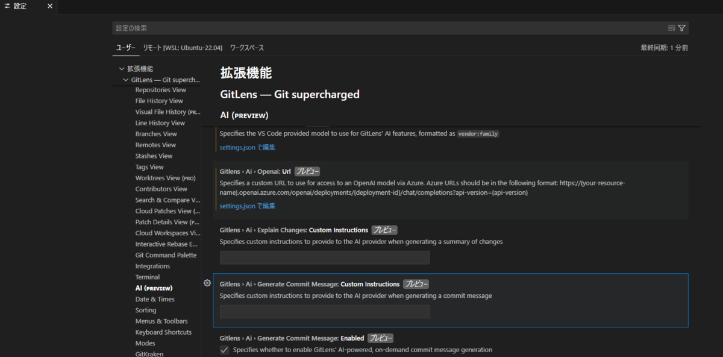This screenshot has width=723, height=357.
Task: Collapse the 拡張機能 tree section
Action: [122, 69]
